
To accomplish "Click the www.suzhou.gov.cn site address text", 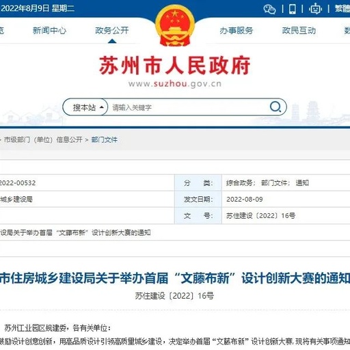I will click(x=175, y=84).
